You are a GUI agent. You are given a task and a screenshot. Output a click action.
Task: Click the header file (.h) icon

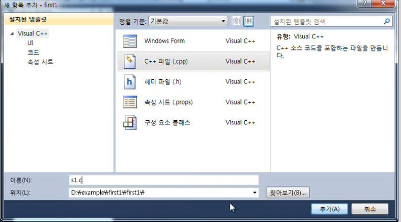[130, 82]
